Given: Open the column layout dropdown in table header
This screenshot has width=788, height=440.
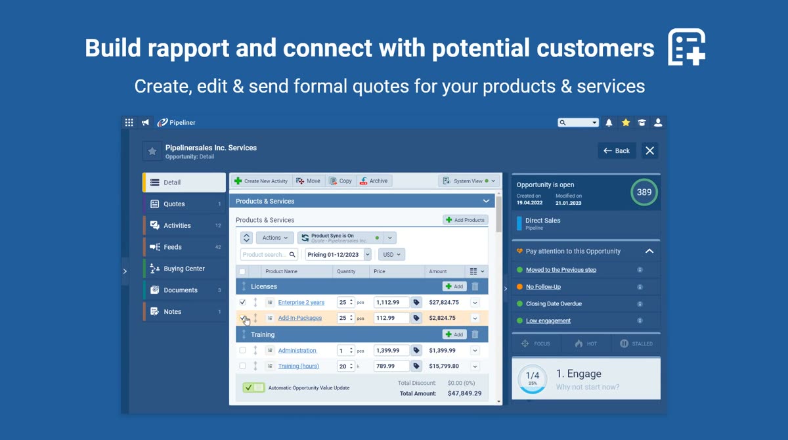Looking at the screenshot, I should 477,271.
